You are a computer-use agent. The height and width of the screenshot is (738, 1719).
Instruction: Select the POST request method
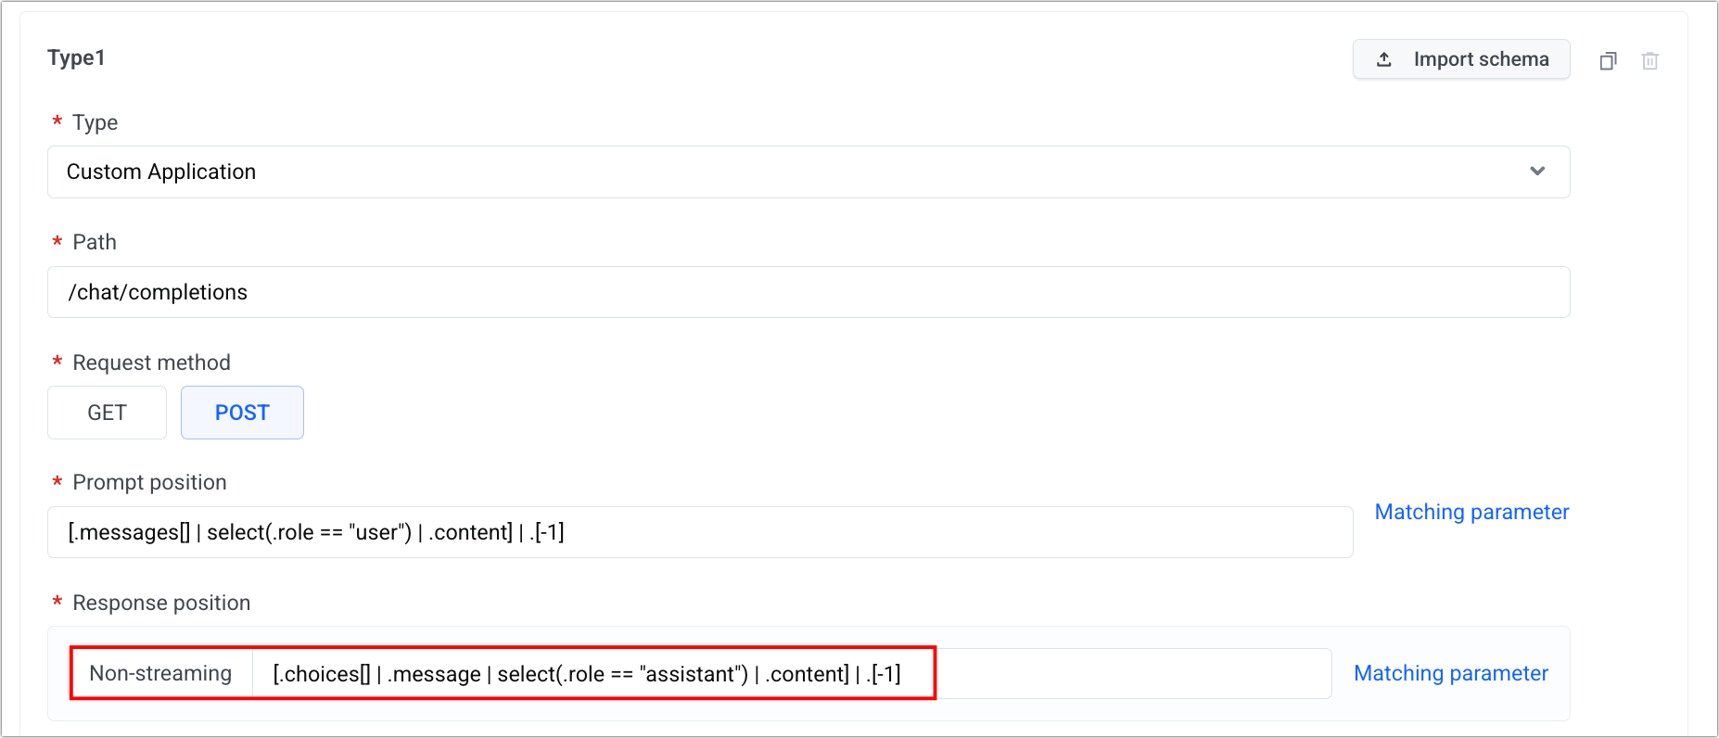(x=242, y=413)
